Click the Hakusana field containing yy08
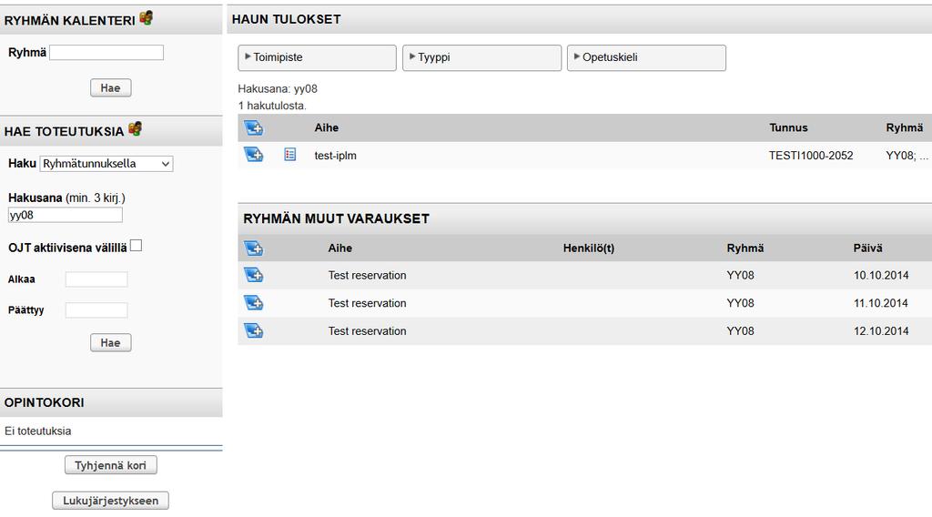Image resolution: width=932 pixels, height=517 pixels. pos(66,215)
